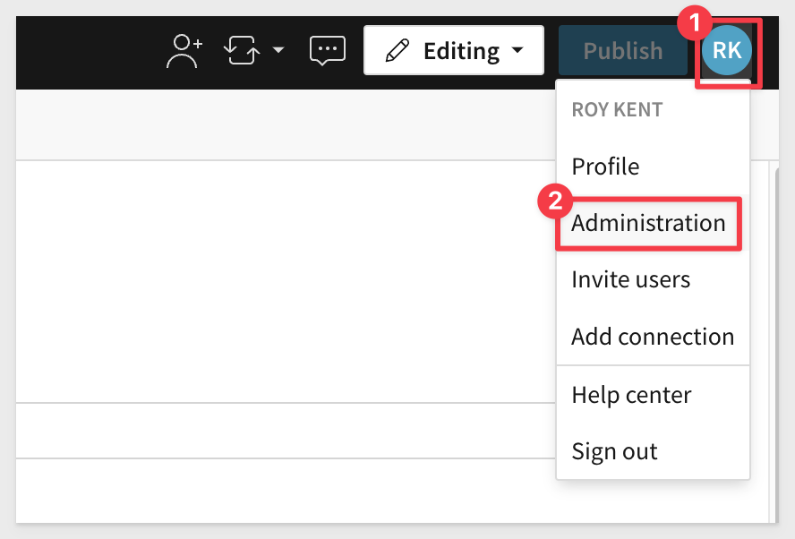Expand the Editing mode dropdown caret
This screenshot has width=795, height=539.
517,50
